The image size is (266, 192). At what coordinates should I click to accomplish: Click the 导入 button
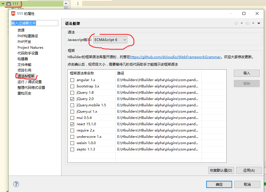coord(247,73)
